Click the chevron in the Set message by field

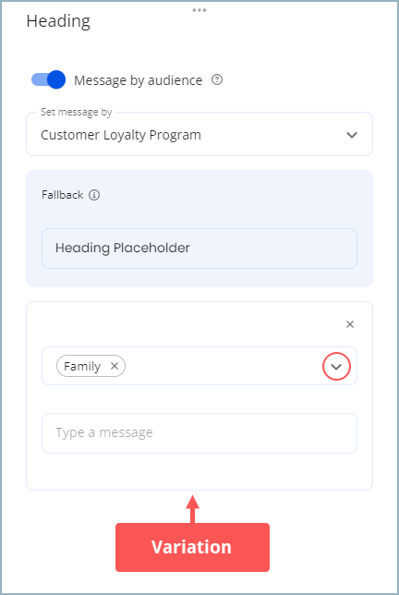352,135
